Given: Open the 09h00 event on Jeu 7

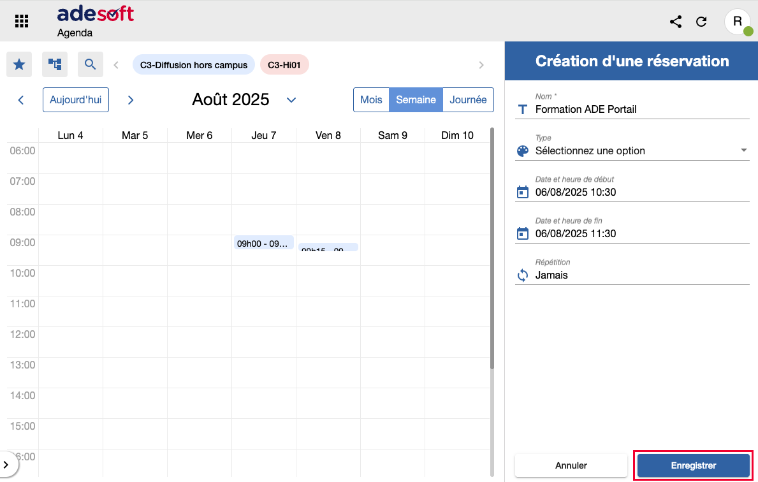Looking at the screenshot, I should coord(263,243).
